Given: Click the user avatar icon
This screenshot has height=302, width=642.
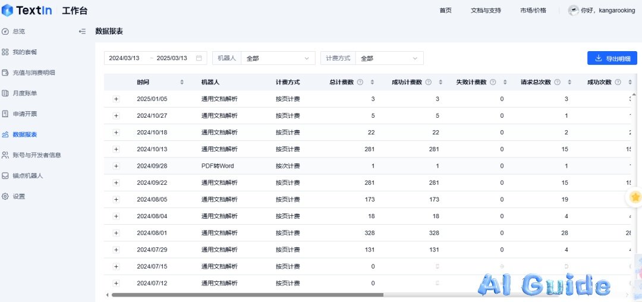Looking at the screenshot, I should pos(573,11).
